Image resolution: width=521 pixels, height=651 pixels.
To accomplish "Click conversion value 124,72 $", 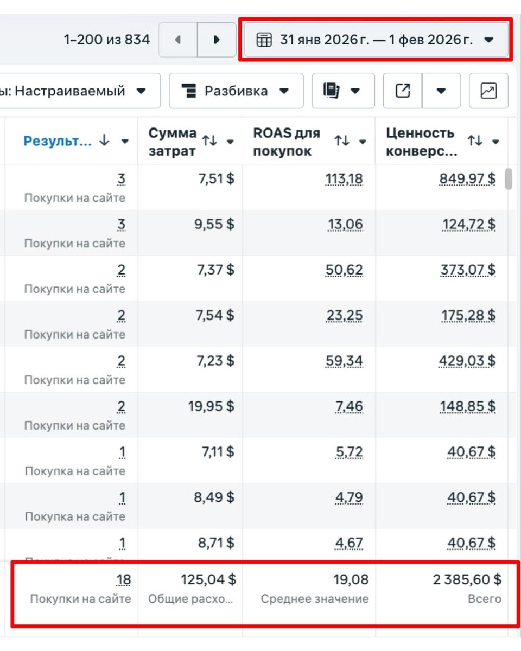I will tap(469, 225).
